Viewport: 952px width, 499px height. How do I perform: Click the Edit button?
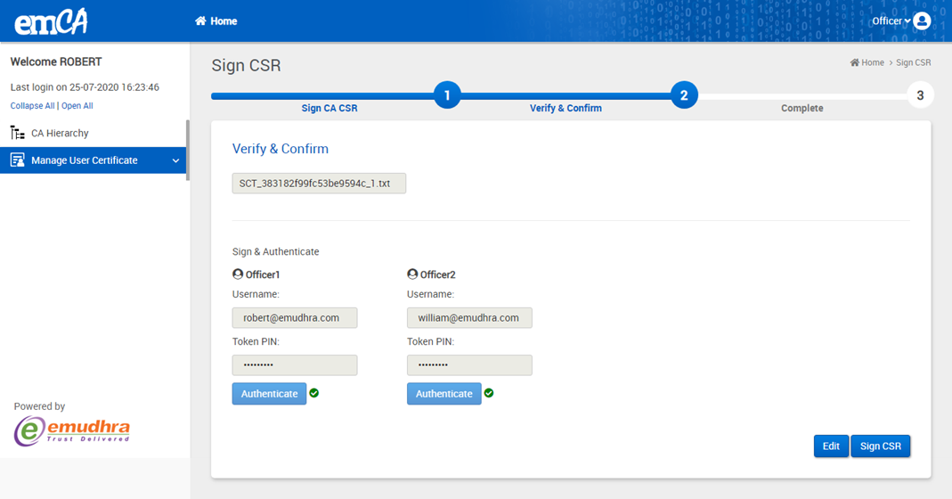(830, 446)
